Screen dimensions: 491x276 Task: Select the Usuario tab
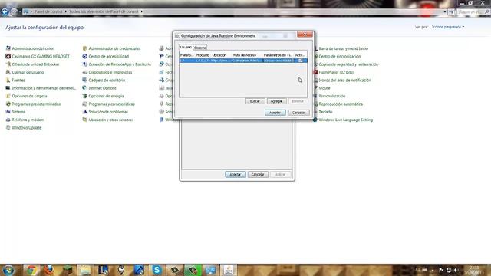(186, 47)
